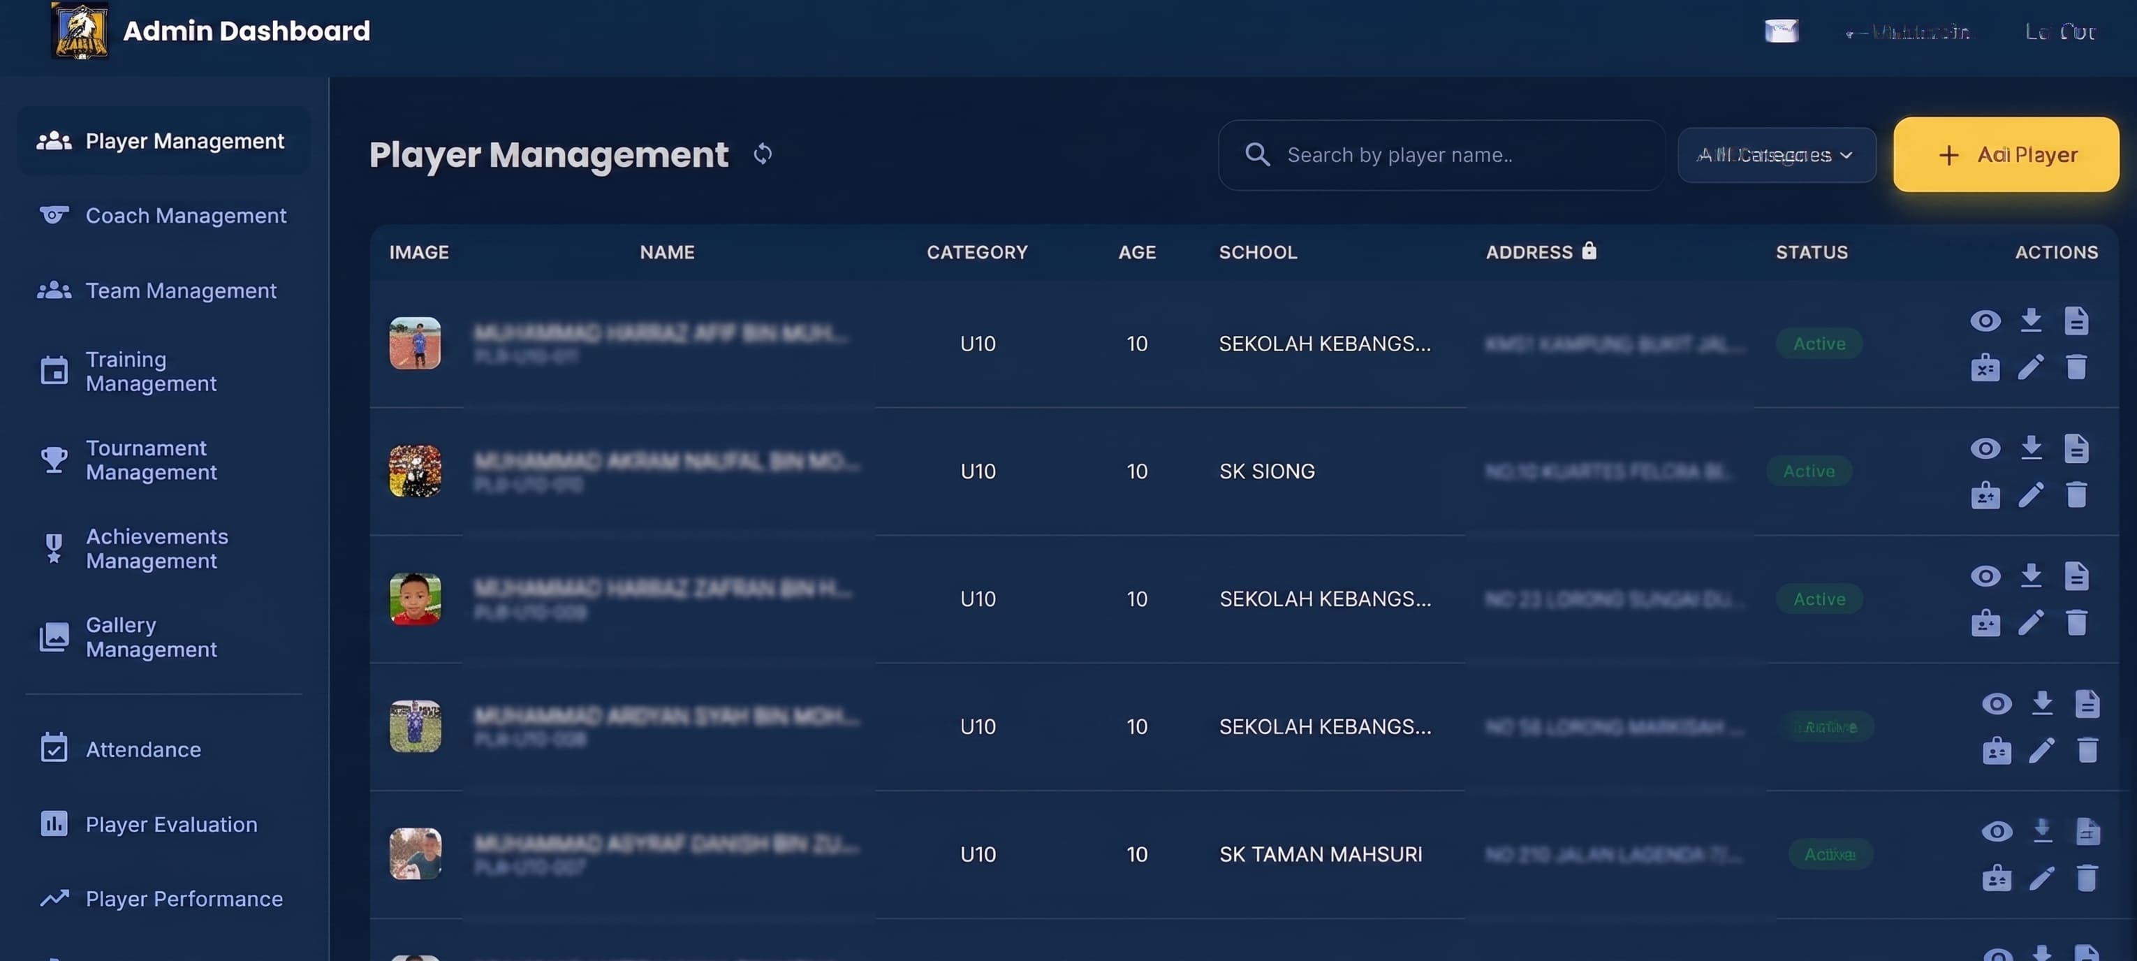This screenshot has height=961, width=2137.
Task: Click the refresh icon beside Player Management heading
Action: (x=763, y=154)
